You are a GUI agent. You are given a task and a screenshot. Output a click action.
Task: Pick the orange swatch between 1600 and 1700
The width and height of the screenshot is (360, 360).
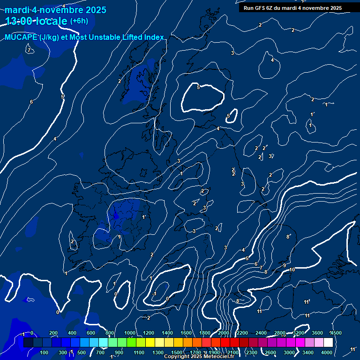(x=187, y=342)
